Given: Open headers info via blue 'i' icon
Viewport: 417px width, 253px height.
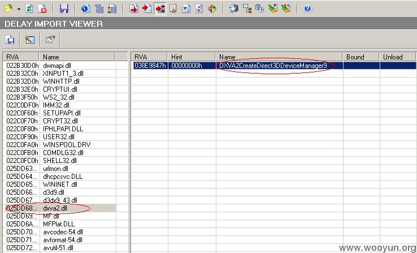Looking at the screenshot, I should pyautogui.click(x=85, y=9).
